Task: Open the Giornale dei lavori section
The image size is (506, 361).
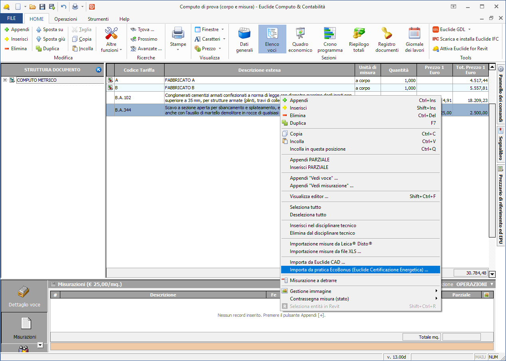Action: [x=415, y=39]
